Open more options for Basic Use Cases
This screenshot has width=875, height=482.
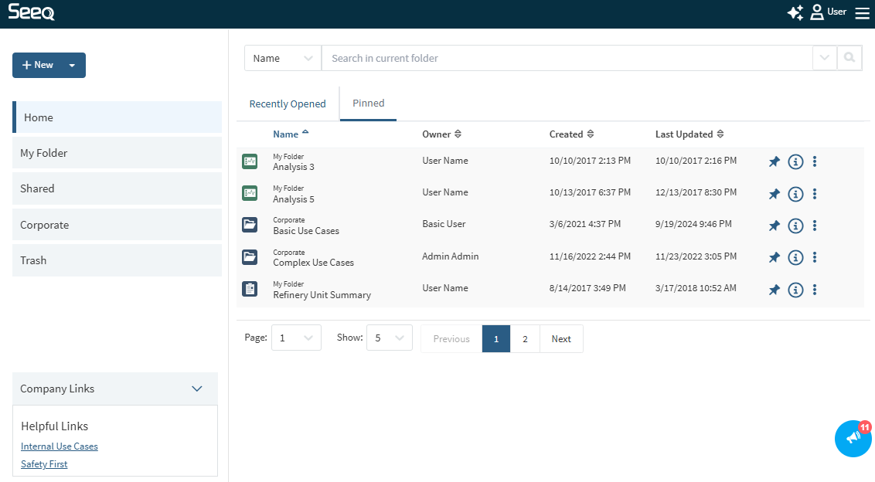pyautogui.click(x=815, y=226)
